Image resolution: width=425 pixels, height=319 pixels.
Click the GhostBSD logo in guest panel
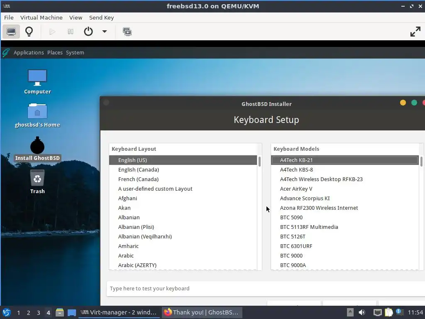(6, 53)
